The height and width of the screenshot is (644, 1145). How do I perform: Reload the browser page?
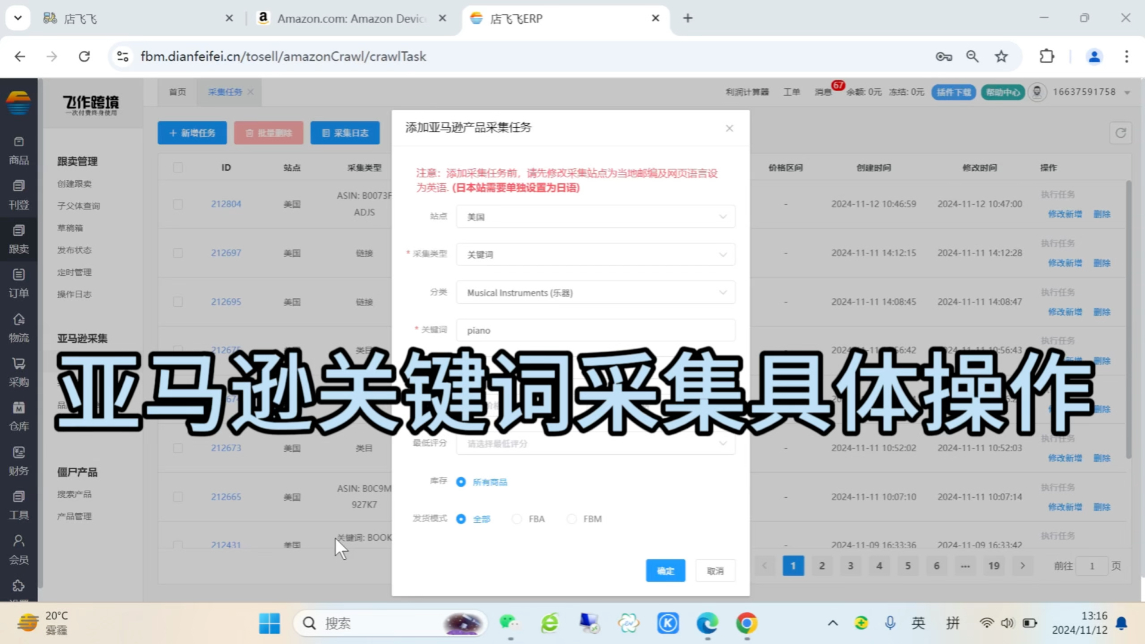click(x=84, y=56)
